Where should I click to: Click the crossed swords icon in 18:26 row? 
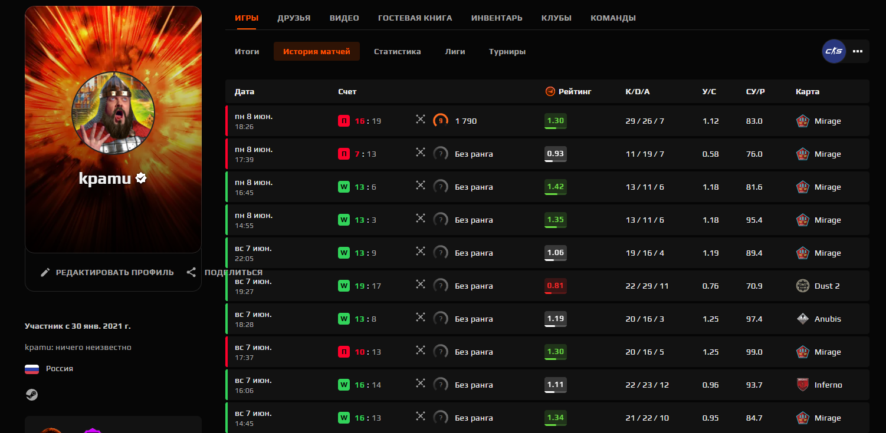pyautogui.click(x=421, y=119)
